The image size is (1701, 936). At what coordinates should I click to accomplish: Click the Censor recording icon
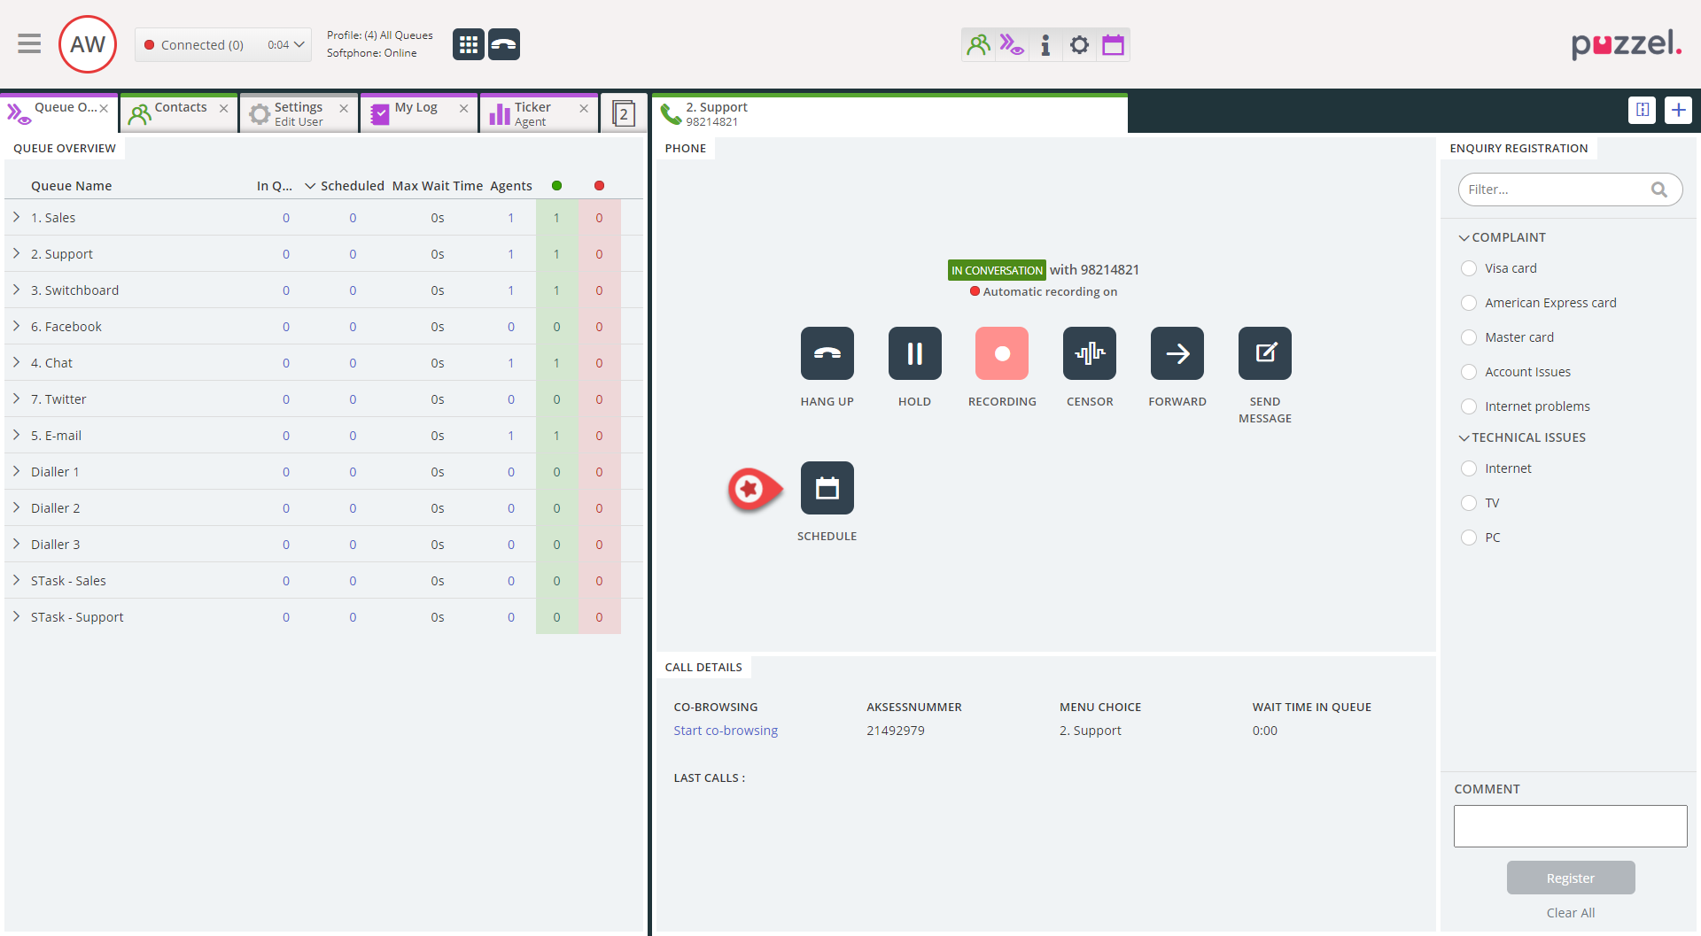point(1089,353)
